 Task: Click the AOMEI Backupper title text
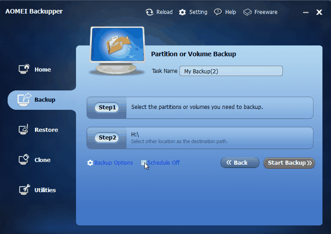pyautogui.click(x=34, y=11)
